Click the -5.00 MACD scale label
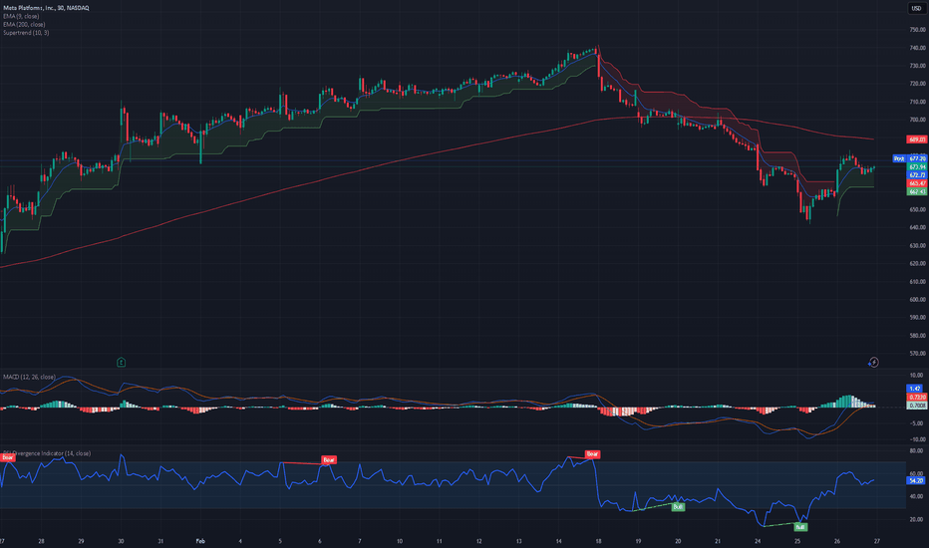 [x=915, y=423]
